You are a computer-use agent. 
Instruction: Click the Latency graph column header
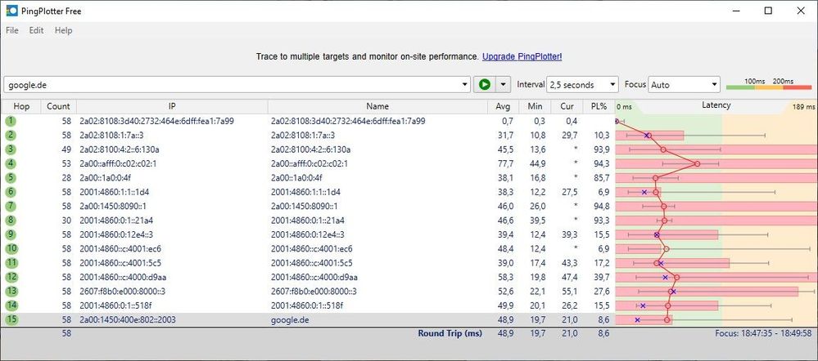[716, 105]
